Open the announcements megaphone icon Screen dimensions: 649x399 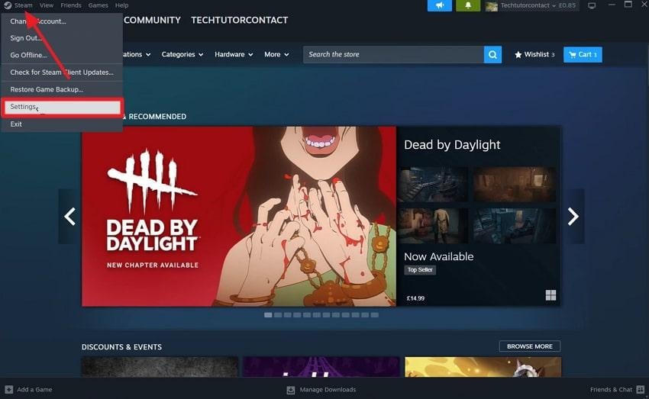click(440, 5)
